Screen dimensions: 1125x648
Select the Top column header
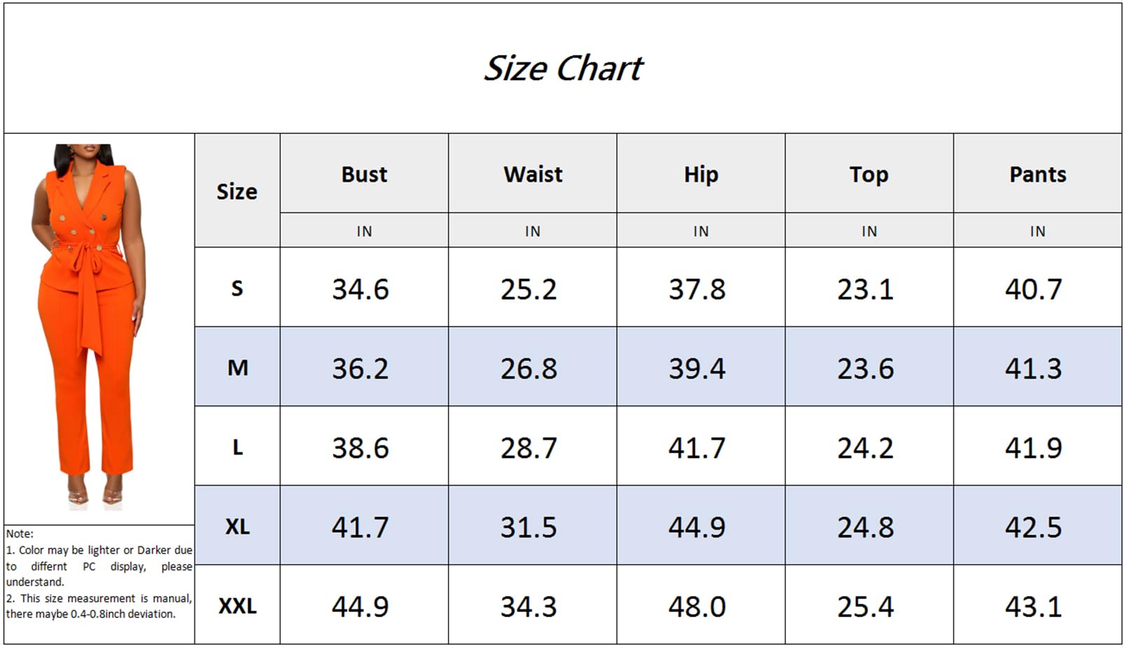point(869,174)
